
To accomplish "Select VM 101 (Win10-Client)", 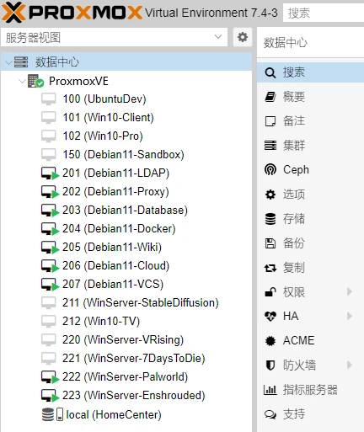I will [109, 118].
